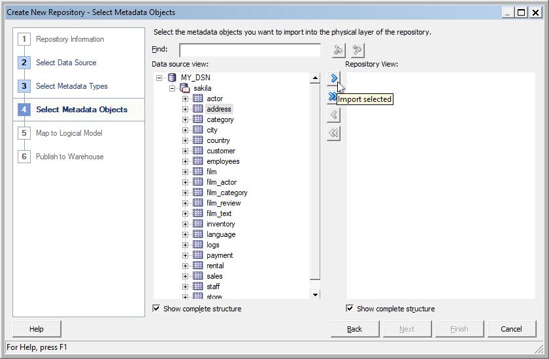The image size is (549, 359).
Task: Select the MY_DSN database icon
Action: [x=172, y=78]
